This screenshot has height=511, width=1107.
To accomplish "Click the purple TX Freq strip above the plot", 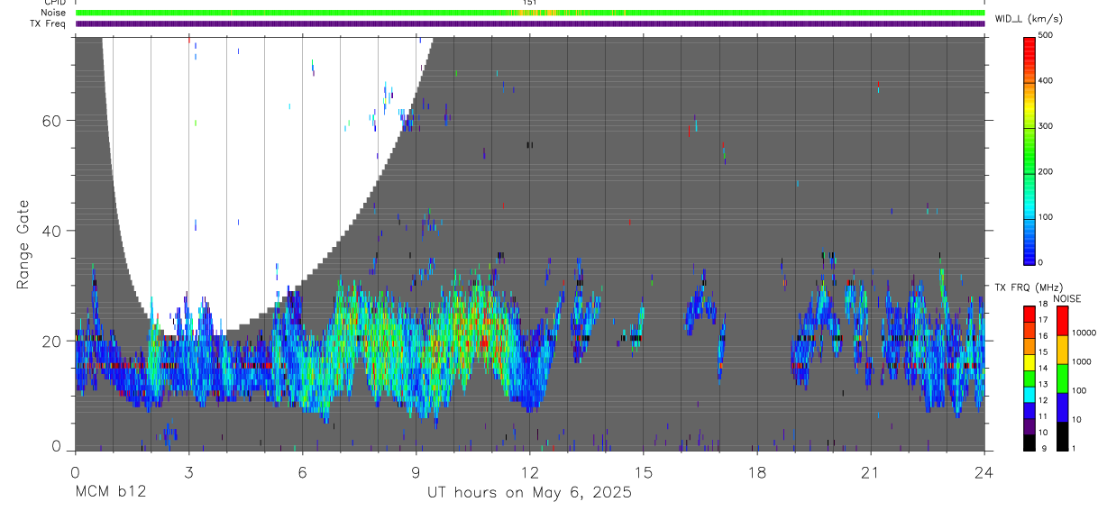I will coord(530,23).
